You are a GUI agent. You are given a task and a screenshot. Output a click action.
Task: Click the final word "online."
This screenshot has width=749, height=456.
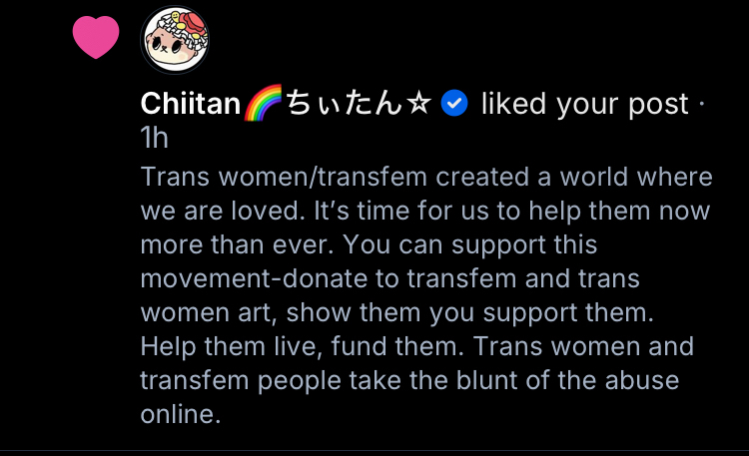point(180,415)
